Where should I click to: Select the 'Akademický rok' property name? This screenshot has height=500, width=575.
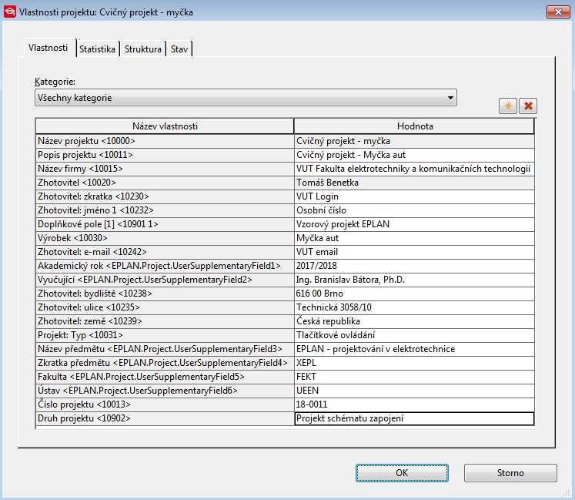(165, 266)
